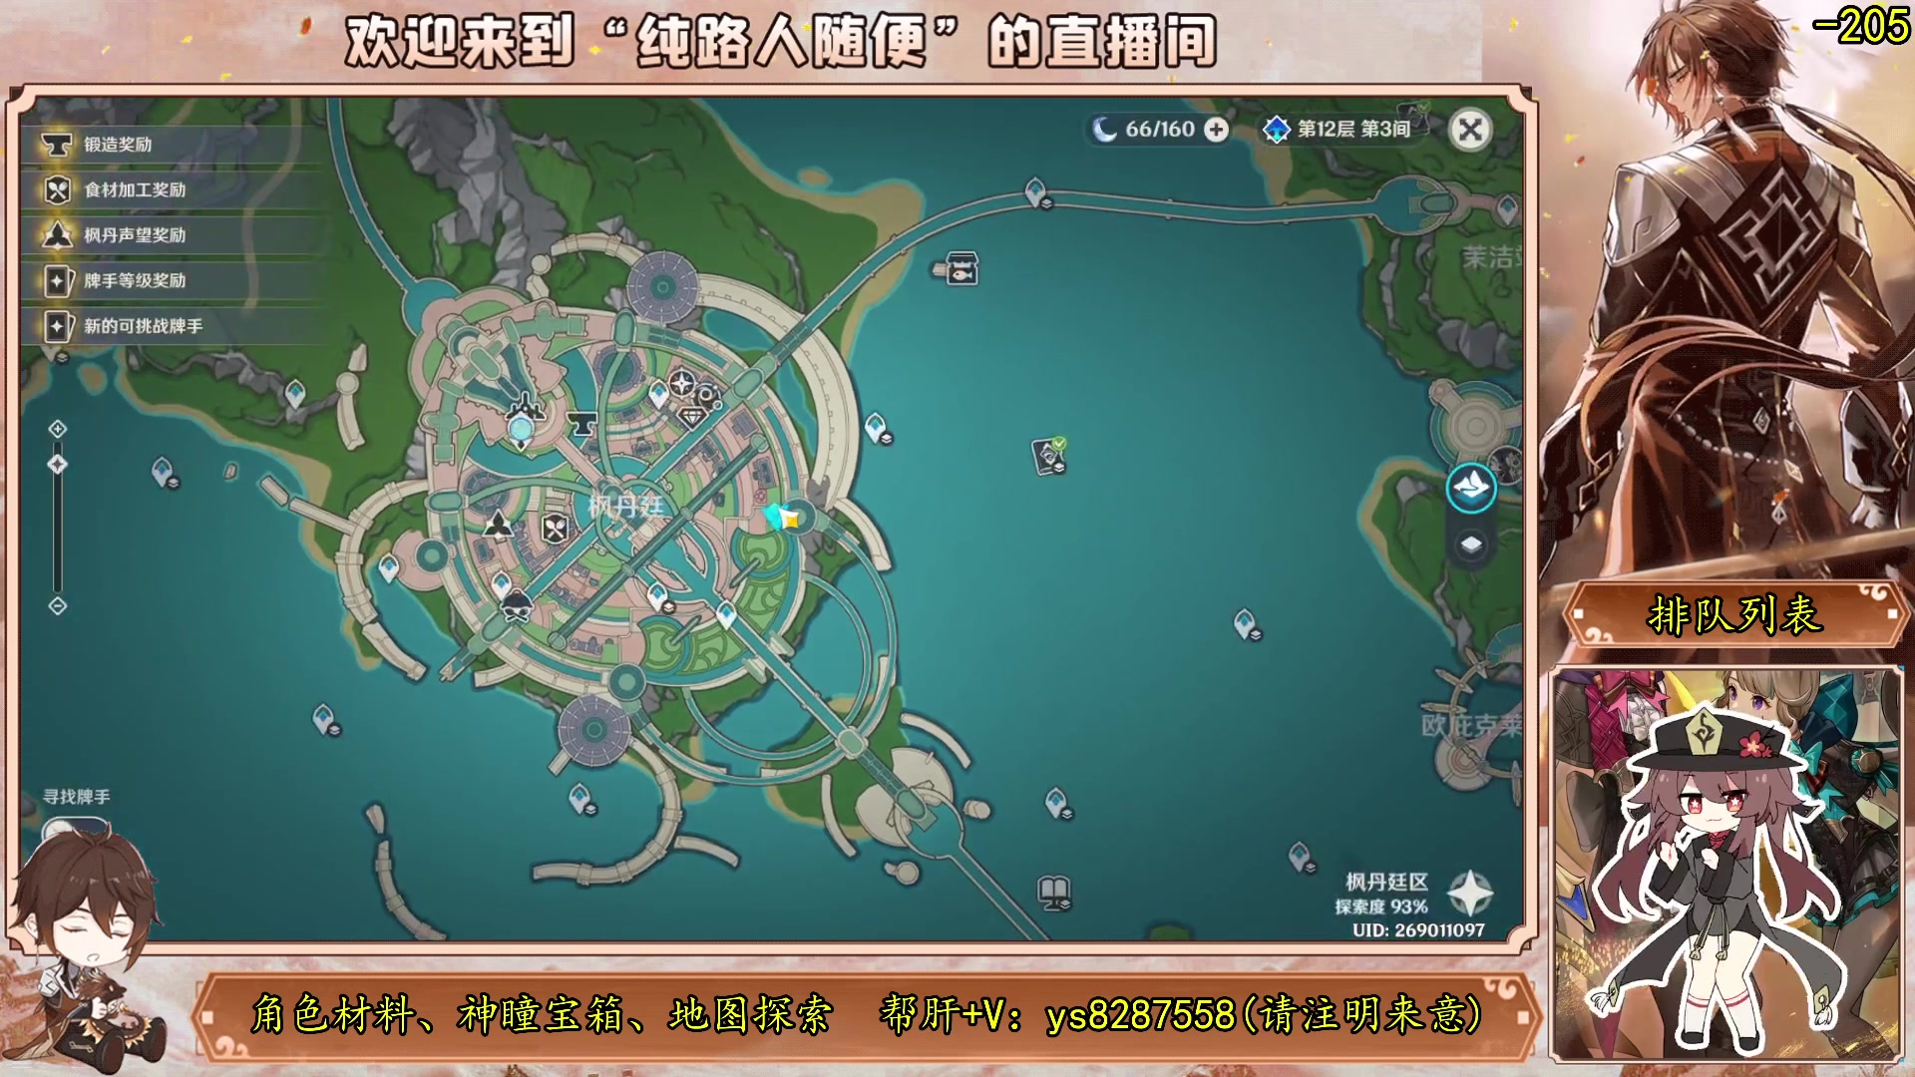The image size is (1915, 1077).
Task: Click the 枫丹廷 city name label
Action: click(625, 506)
